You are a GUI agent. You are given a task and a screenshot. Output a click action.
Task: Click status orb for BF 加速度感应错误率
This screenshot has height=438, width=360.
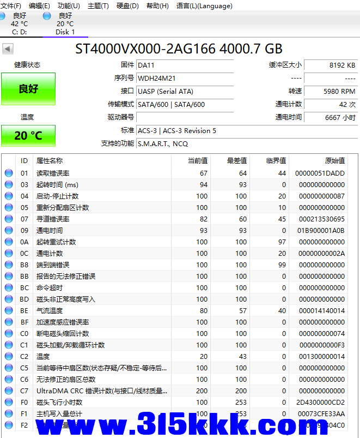coord(9,322)
